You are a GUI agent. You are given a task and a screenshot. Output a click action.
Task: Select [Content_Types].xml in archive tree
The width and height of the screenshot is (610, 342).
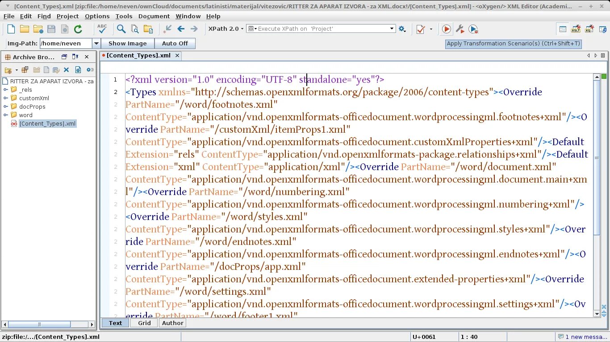(47, 123)
